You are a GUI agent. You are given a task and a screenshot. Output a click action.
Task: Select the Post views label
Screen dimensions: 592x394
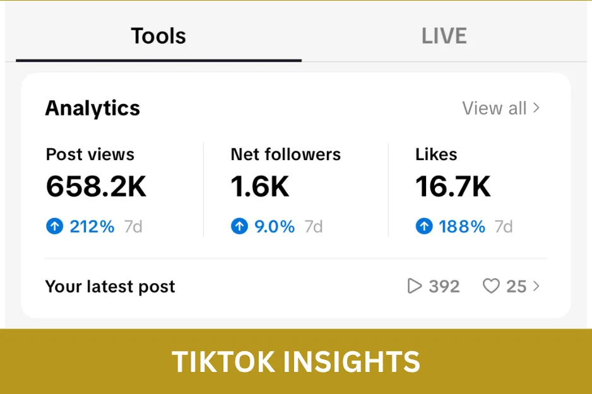point(90,154)
